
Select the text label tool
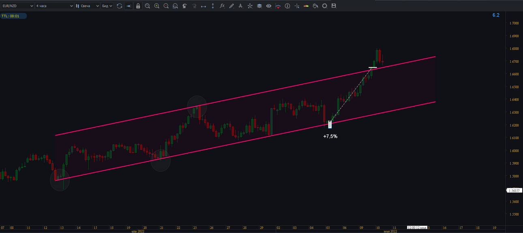(x=240, y=6)
